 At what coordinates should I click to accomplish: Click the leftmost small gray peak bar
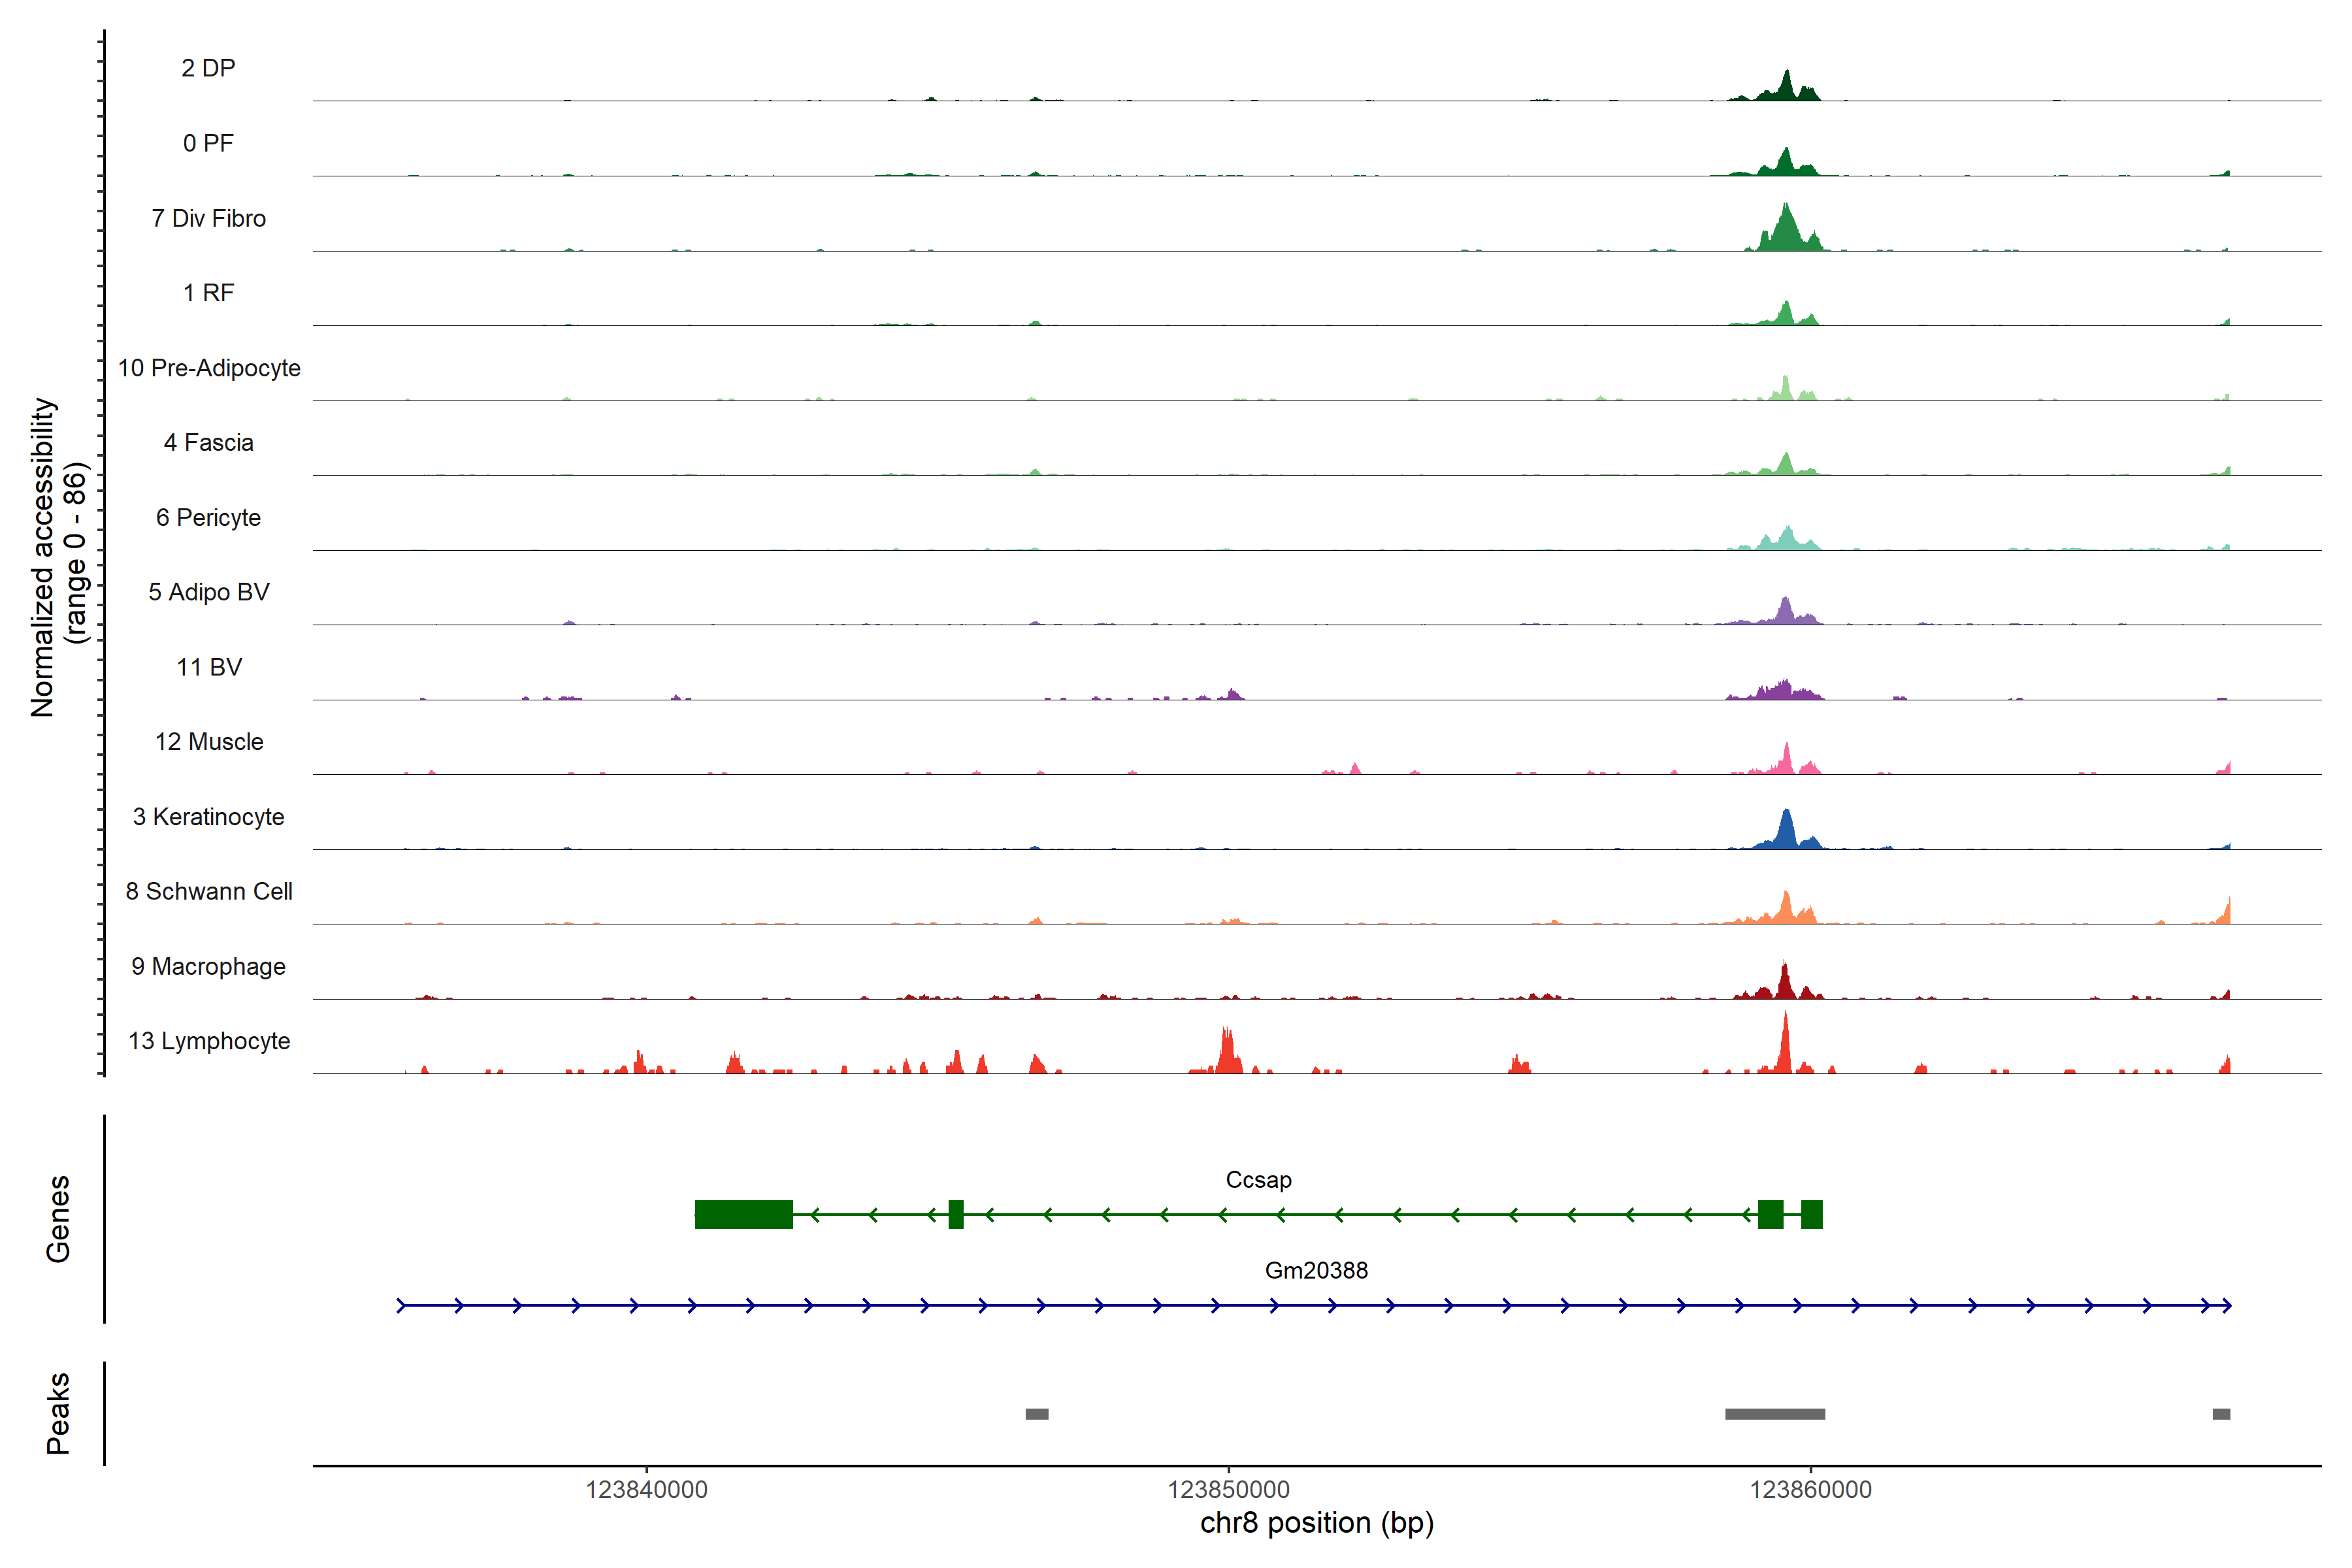pos(1036,1414)
